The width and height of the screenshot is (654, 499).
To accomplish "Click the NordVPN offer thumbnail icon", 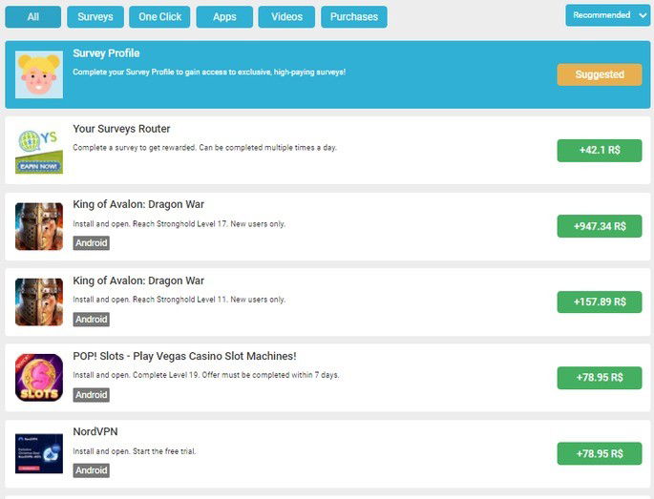I will click(x=39, y=453).
